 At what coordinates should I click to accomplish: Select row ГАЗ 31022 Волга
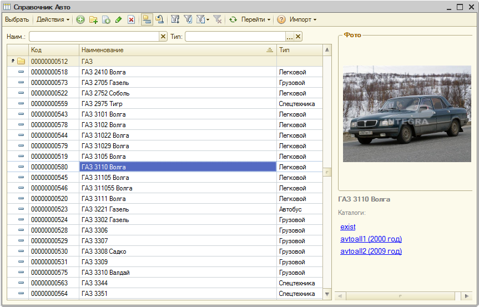point(165,135)
